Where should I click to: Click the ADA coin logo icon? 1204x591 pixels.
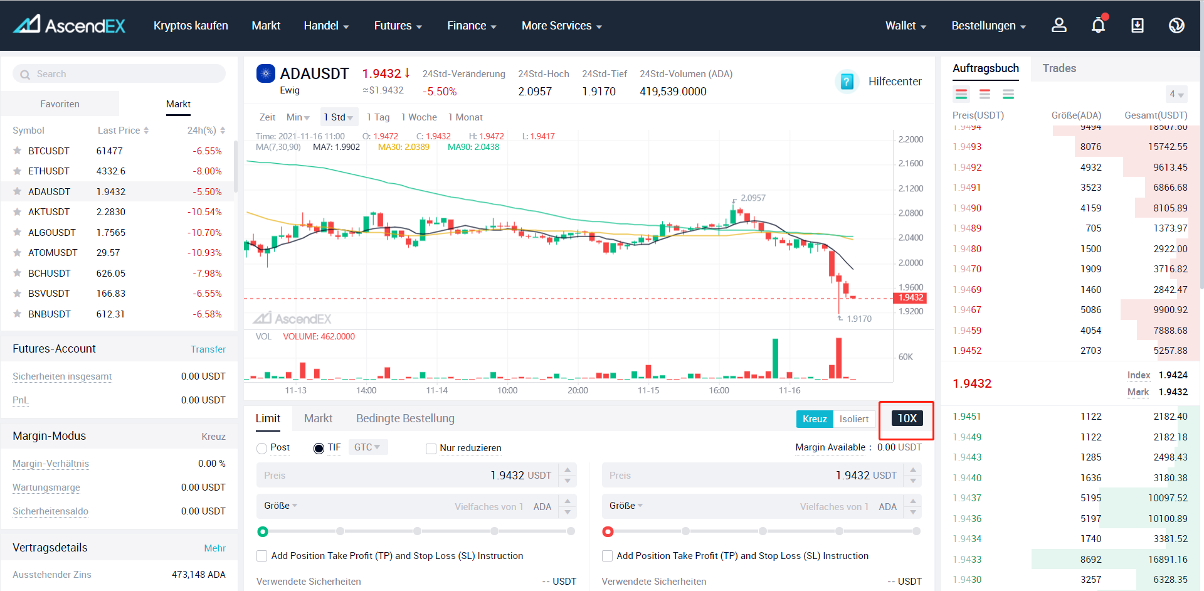pos(266,73)
